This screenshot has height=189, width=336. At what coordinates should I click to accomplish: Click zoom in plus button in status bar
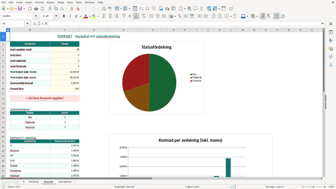pos(325,187)
